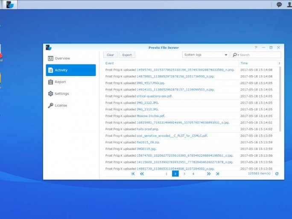This screenshot has width=292, height=219.
Task: Click the Clear button
Action: (x=111, y=55)
